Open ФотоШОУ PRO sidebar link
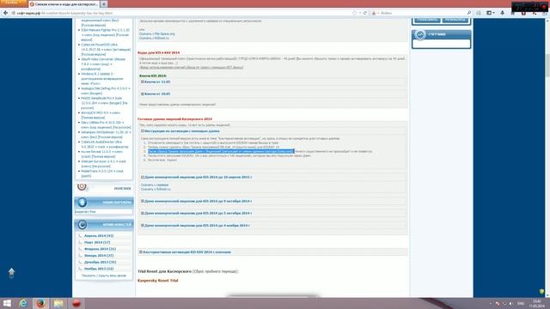Viewport: 550px width, 309px height. [x=101, y=115]
